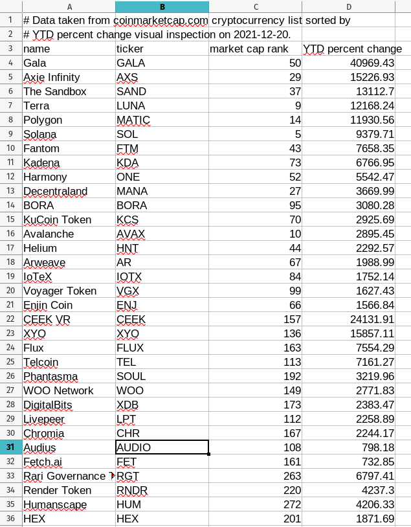The image size is (411, 527).
Task: Click row 22 header
Action: (11, 319)
